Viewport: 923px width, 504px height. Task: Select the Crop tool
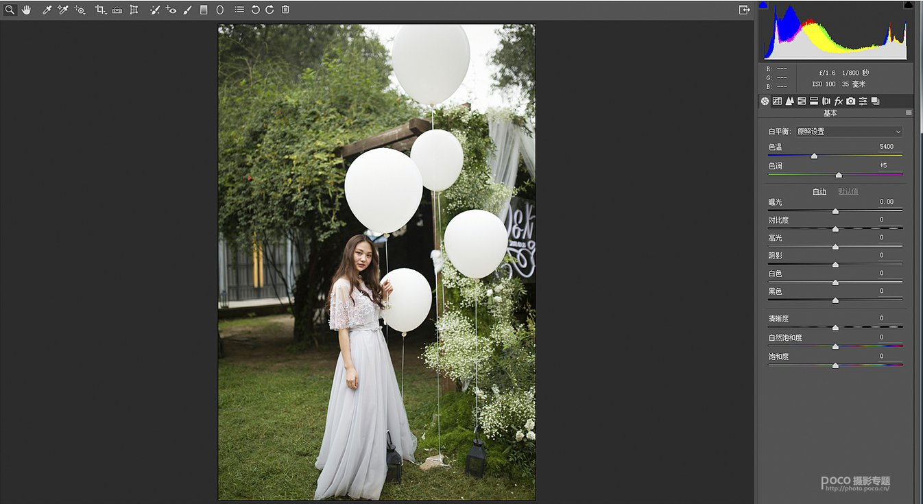coord(101,10)
